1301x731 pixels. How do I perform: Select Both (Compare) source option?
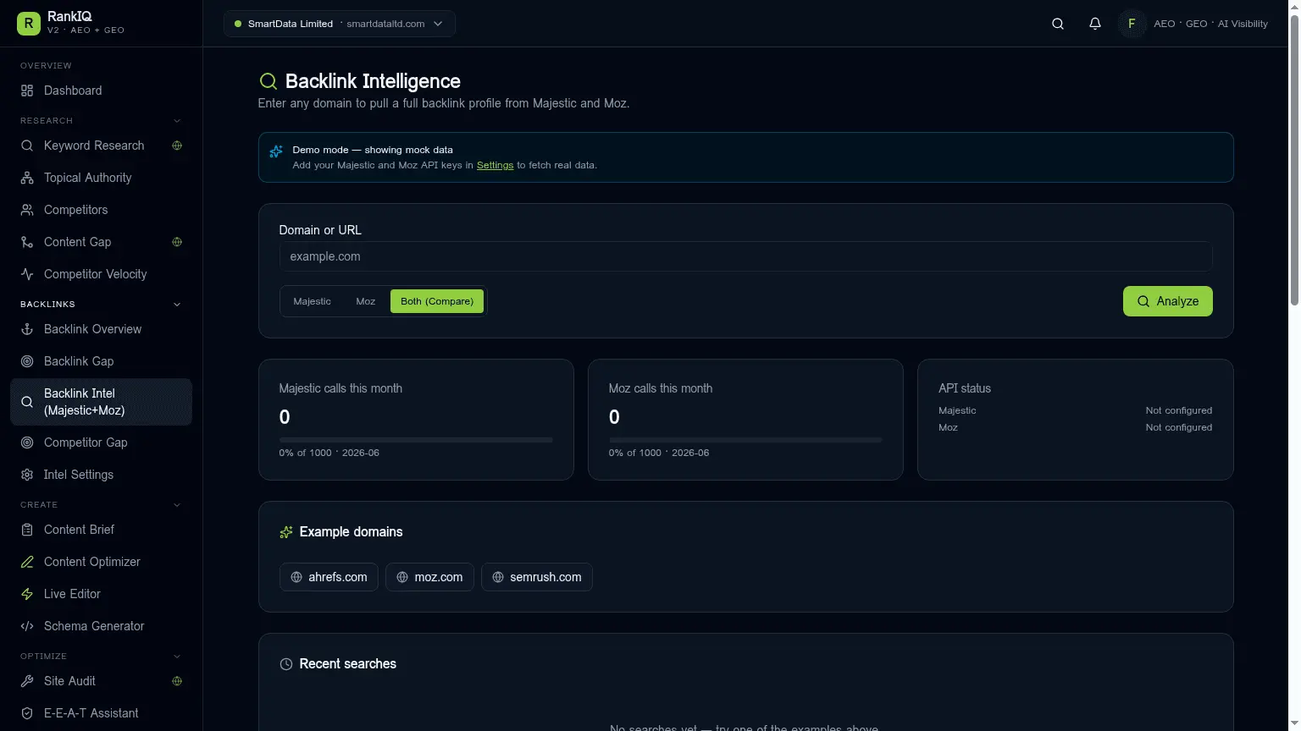click(x=437, y=301)
